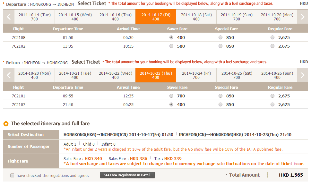
Task: Select Special Fare 850 for flight 7C2102
Action: tap(220, 46)
